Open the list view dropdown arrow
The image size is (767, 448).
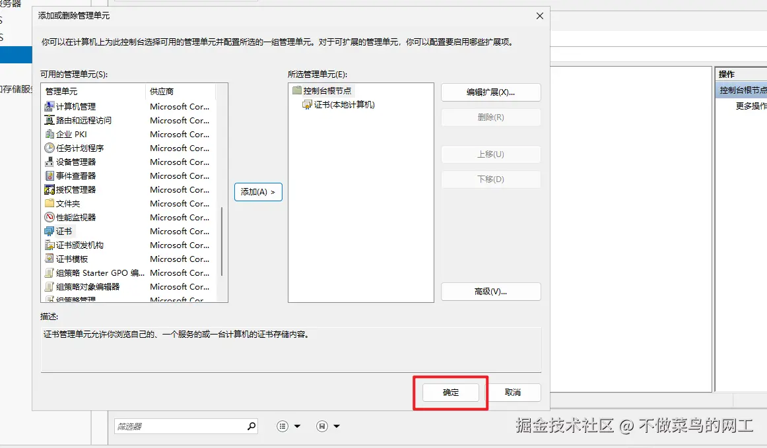[x=297, y=426]
